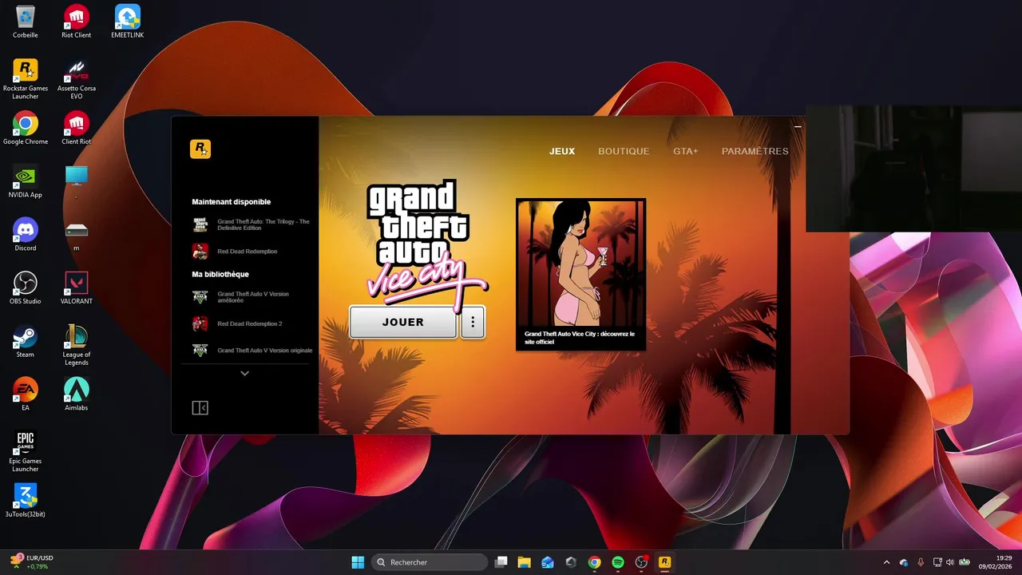Open the volume control in system tray
This screenshot has width=1022, height=575.
(x=949, y=562)
